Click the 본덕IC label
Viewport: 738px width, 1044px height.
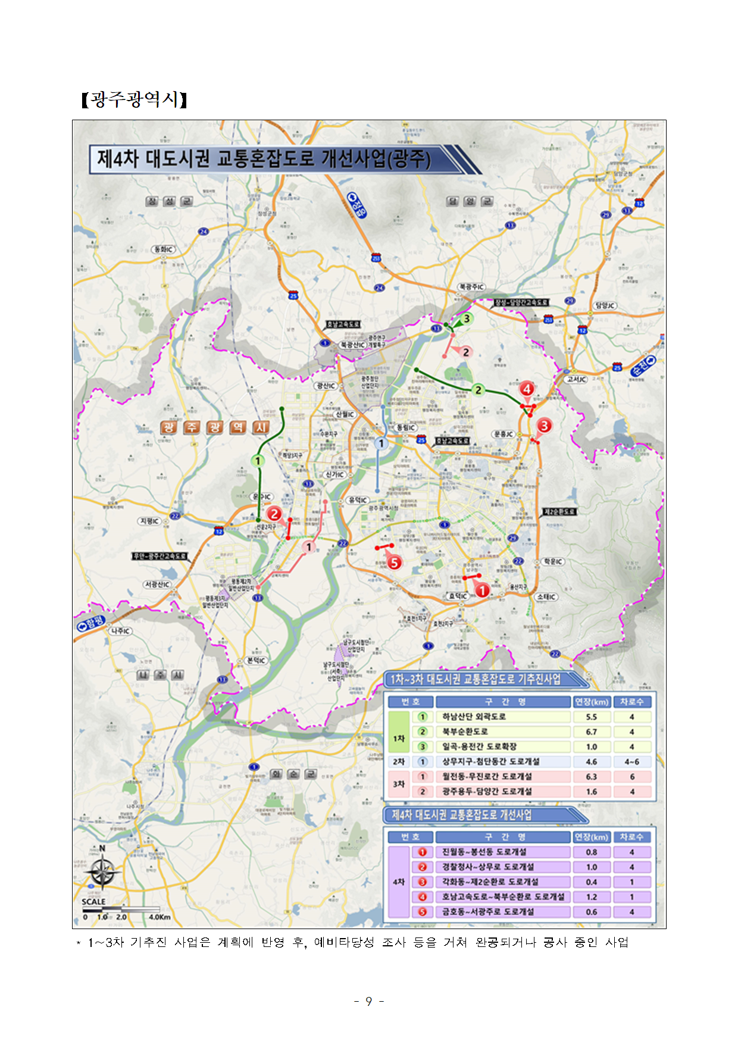257,661
